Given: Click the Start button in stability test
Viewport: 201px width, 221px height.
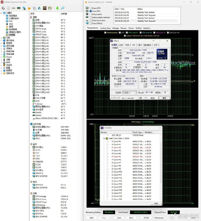Looking at the screenshot, I should pyautogui.click(x=92, y=218).
